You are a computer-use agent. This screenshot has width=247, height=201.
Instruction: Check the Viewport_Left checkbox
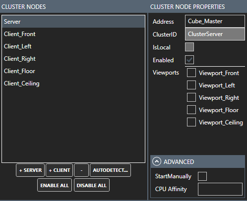coord(191,85)
